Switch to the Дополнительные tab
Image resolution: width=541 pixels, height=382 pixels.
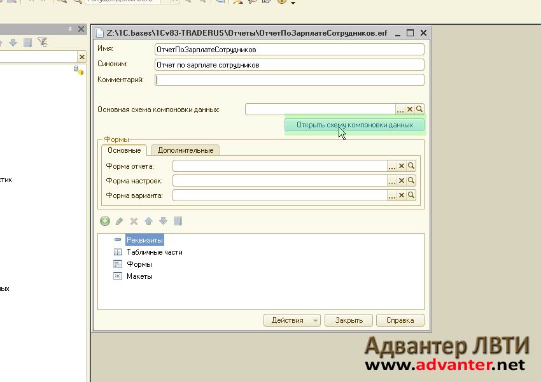[185, 150]
